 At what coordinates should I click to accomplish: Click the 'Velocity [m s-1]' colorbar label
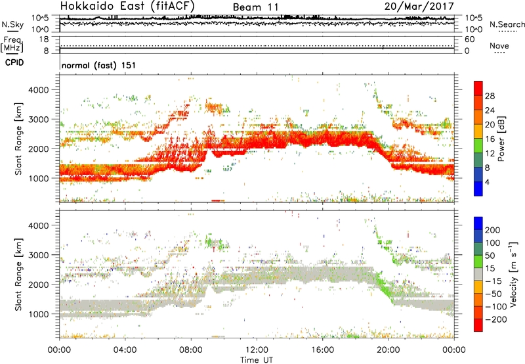tap(513, 274)
